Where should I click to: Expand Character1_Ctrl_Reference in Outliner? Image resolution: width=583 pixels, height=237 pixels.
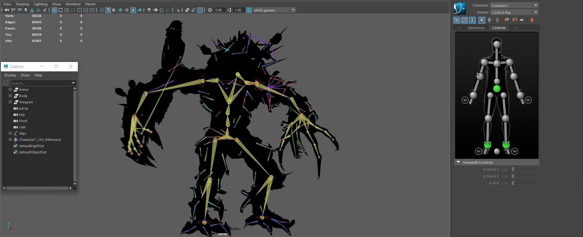click(10, 140)
